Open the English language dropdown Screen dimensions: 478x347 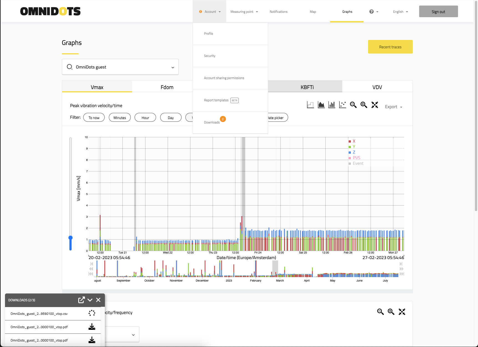[x=400, y=12]
